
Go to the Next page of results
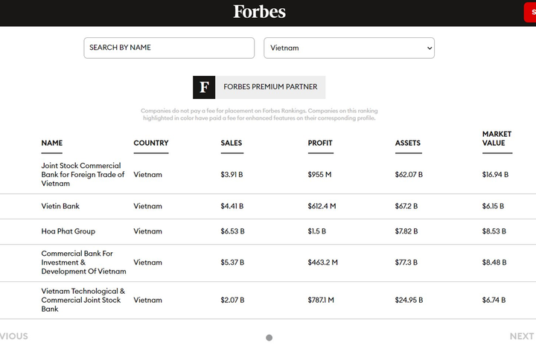pyautogui.click(x=522, y=336)
